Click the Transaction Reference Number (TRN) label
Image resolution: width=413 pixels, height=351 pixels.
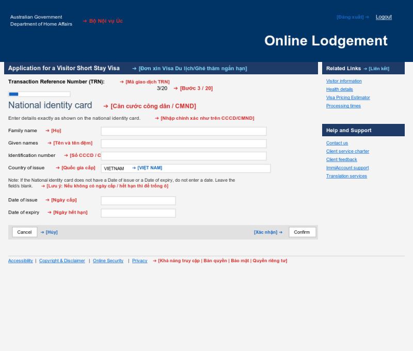pyautogui.click(x=56, y=82)
